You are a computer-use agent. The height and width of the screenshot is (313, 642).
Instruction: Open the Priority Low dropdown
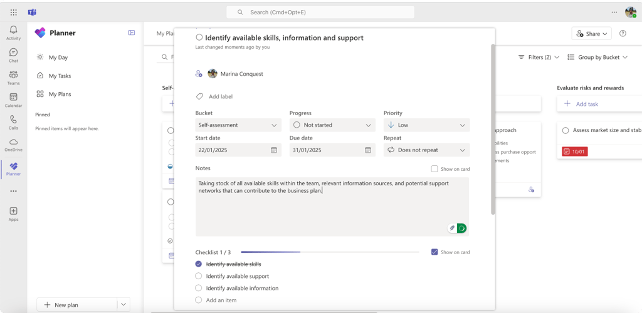tap(426, 125)
